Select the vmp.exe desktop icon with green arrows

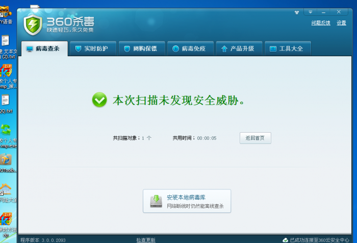pyautogui.click(x=8, y=136)
